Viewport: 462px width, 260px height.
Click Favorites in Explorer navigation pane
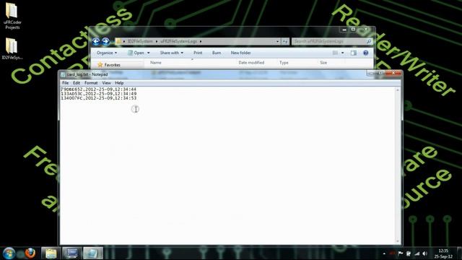(x=113, y=65)
